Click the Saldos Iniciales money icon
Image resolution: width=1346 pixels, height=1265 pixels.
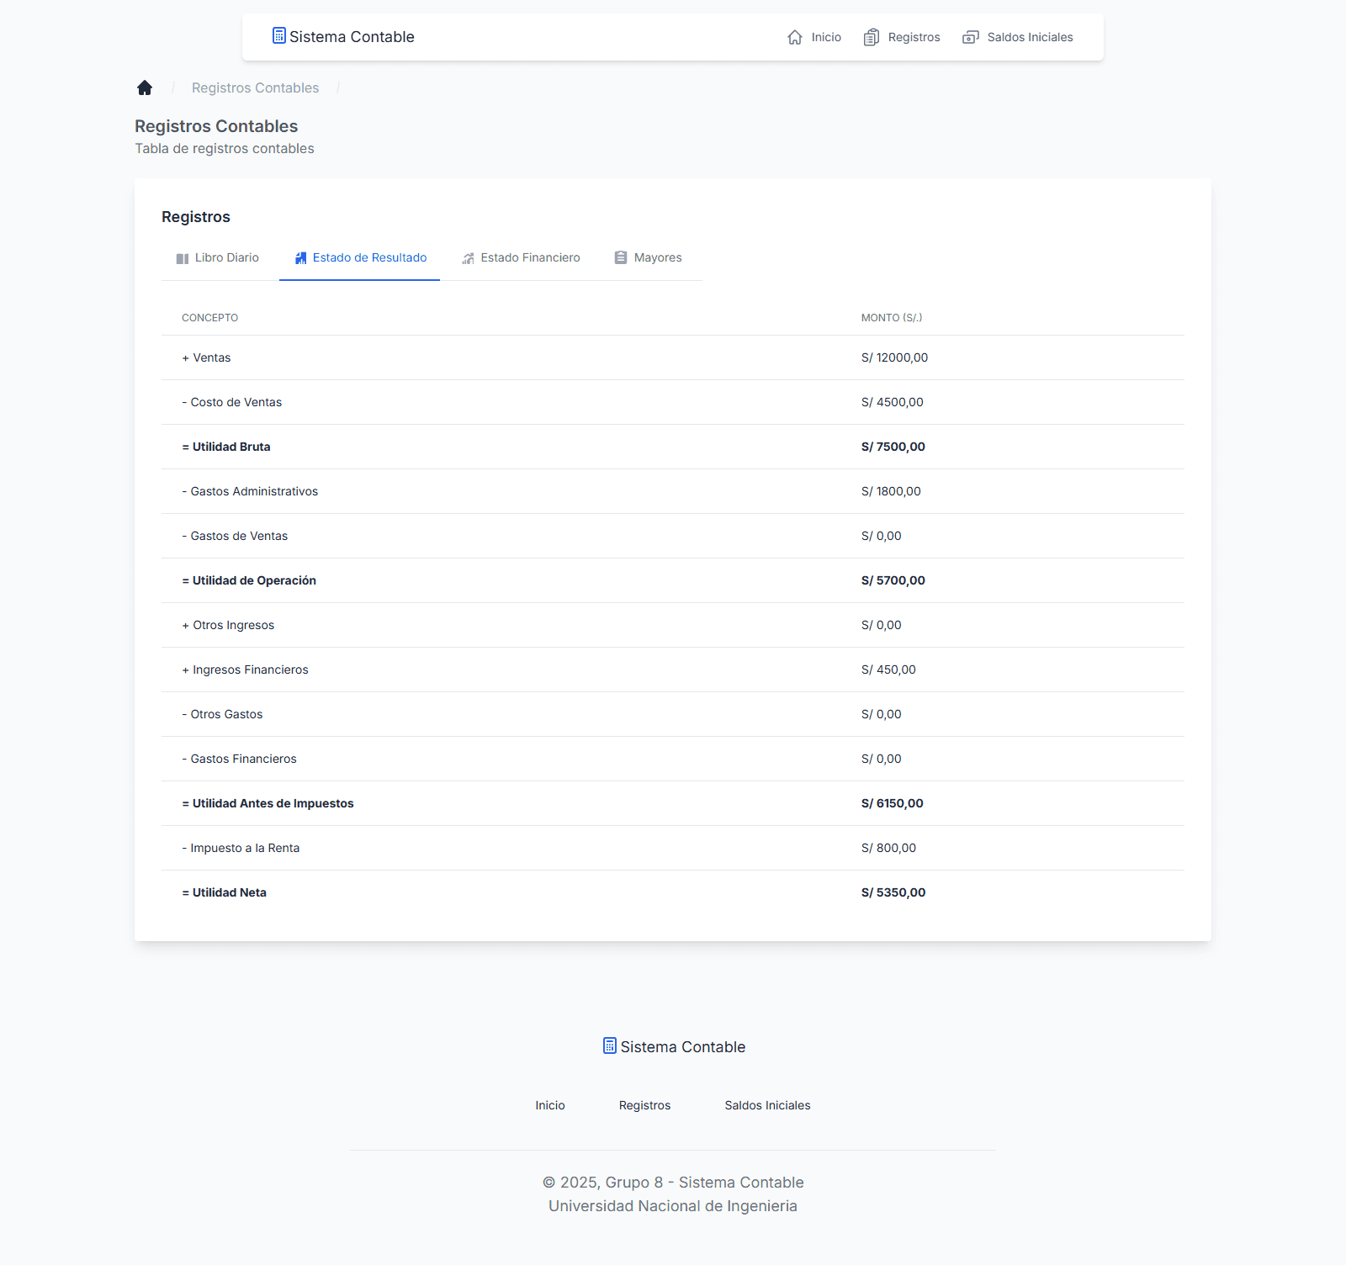pyautogui.click(x=971, y=37)
